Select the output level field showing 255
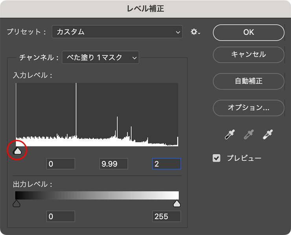The height and width of the screenshot is (235, 291). click(166, 216)
